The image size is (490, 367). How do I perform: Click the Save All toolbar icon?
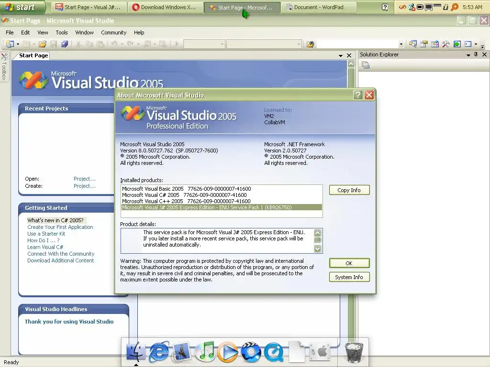pos(65,44)
